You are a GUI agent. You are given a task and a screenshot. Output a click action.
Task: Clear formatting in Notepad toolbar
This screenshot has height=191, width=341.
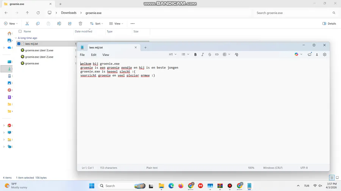tap(236, 55)
